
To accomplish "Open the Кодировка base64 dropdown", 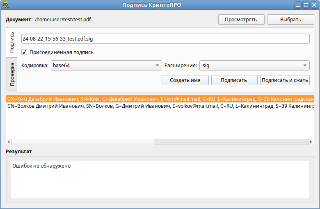I will click(x=106, y=66).
